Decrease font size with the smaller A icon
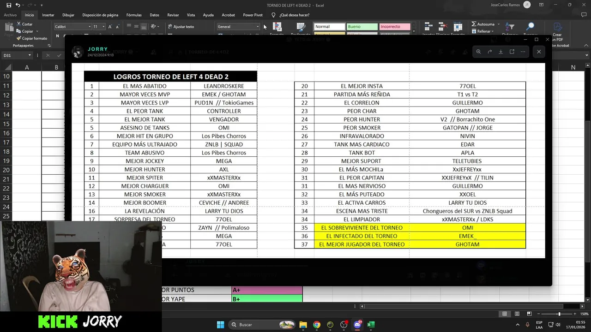591x332 pixels. [117, 27]
